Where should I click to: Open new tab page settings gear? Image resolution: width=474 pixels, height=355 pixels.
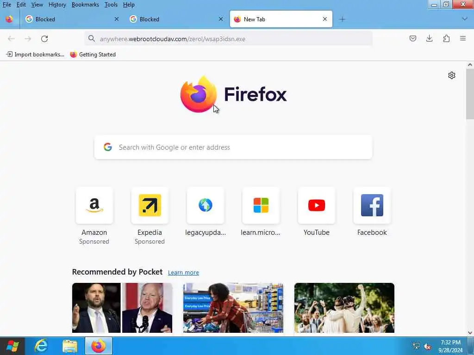452,75
